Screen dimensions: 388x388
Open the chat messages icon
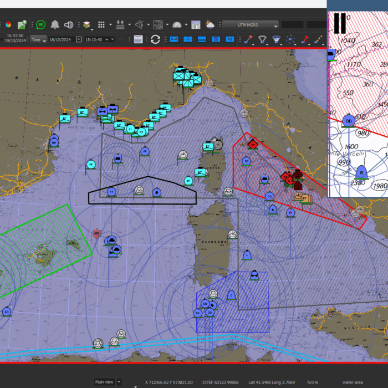[x=40, y=24]
